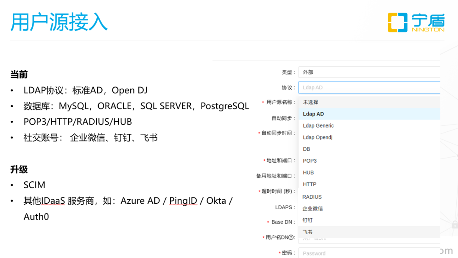Click the 密码 label

coord(287,253)
